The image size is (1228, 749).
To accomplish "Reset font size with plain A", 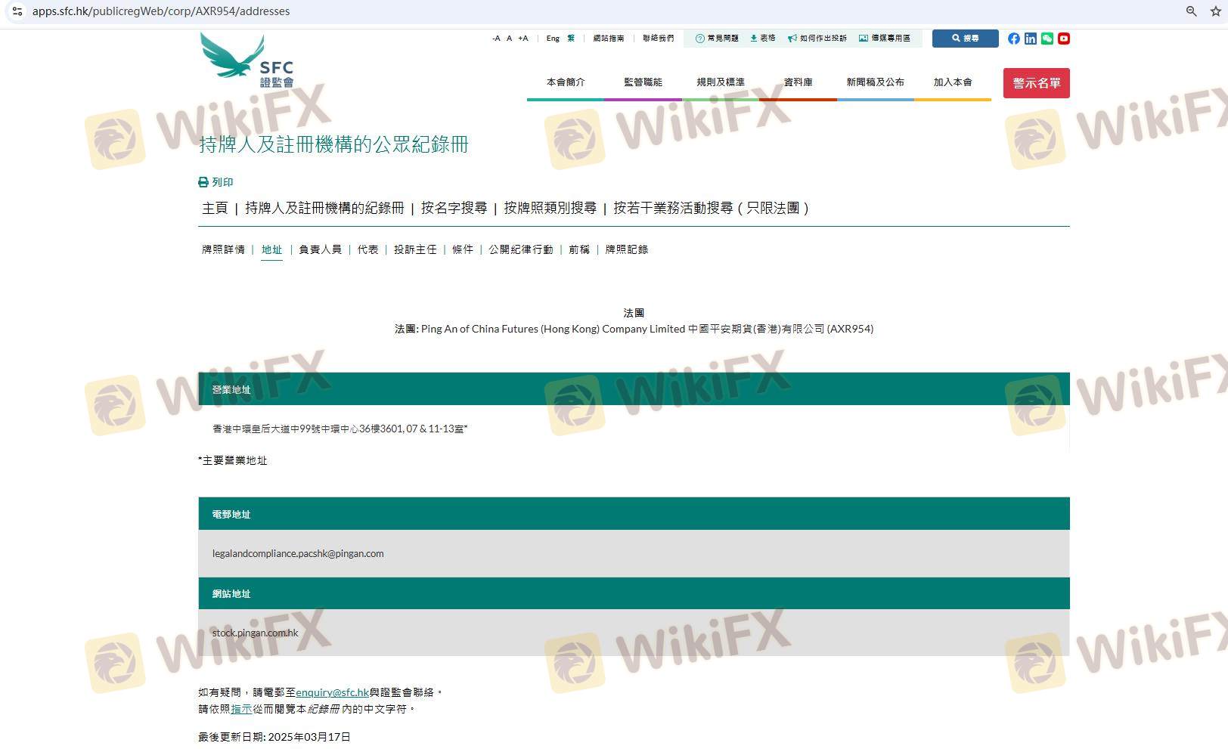I will click(x=509, y=39).
